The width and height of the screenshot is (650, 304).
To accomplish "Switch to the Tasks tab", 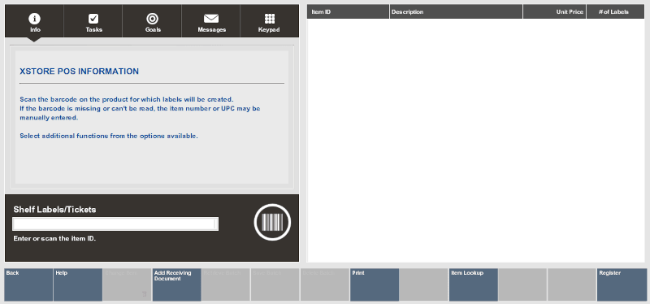I will 93,21.
